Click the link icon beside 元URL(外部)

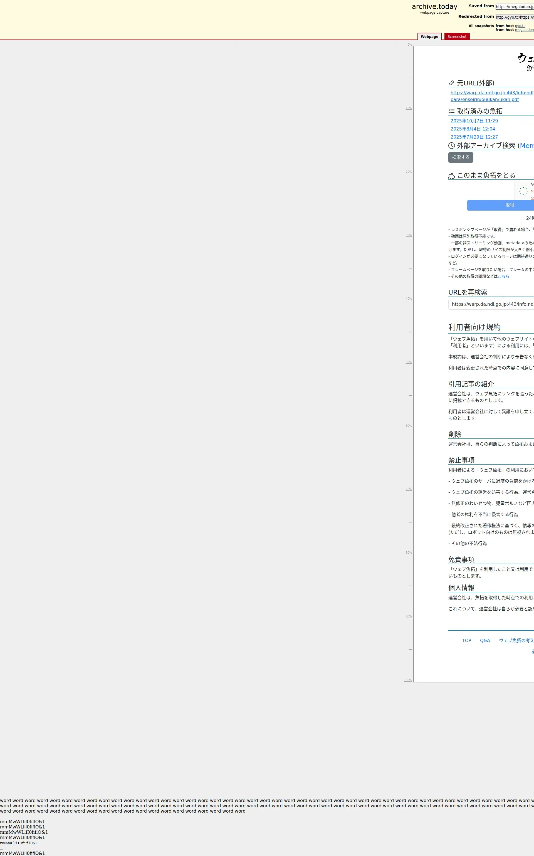[x=451, y=83]
